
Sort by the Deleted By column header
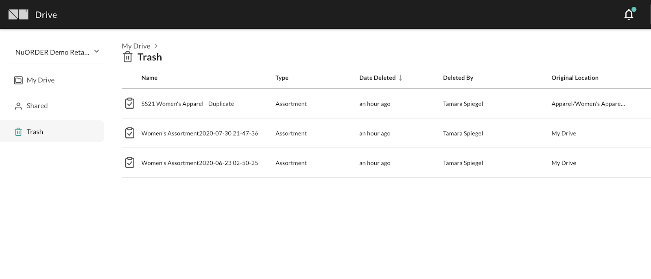tap(458, 78)
